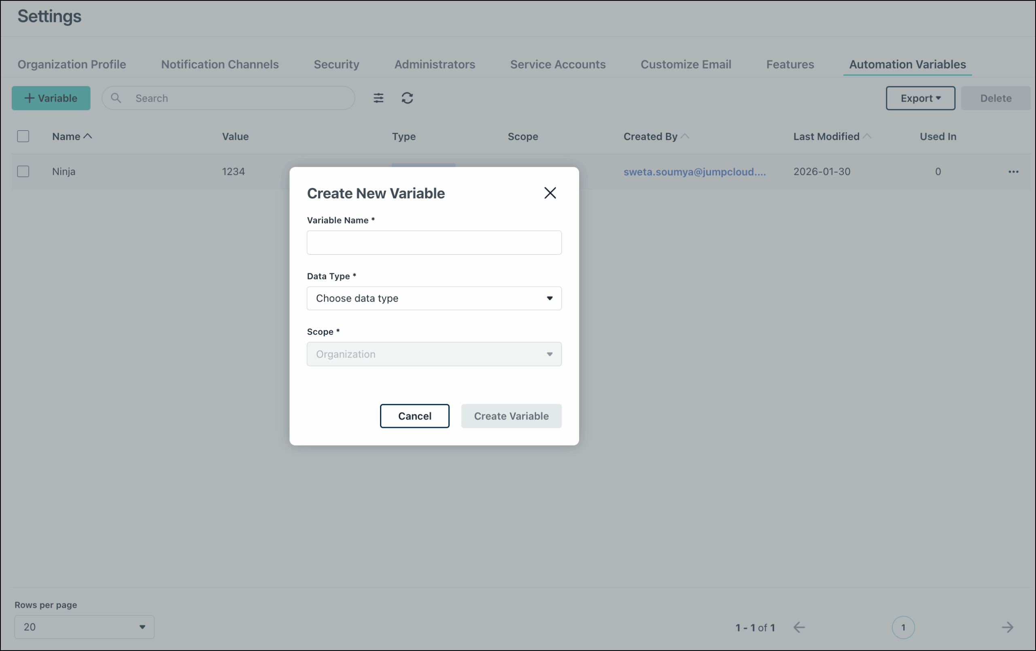
Task: Check the Ninja row checkbox
Action: tap(23, 172)
